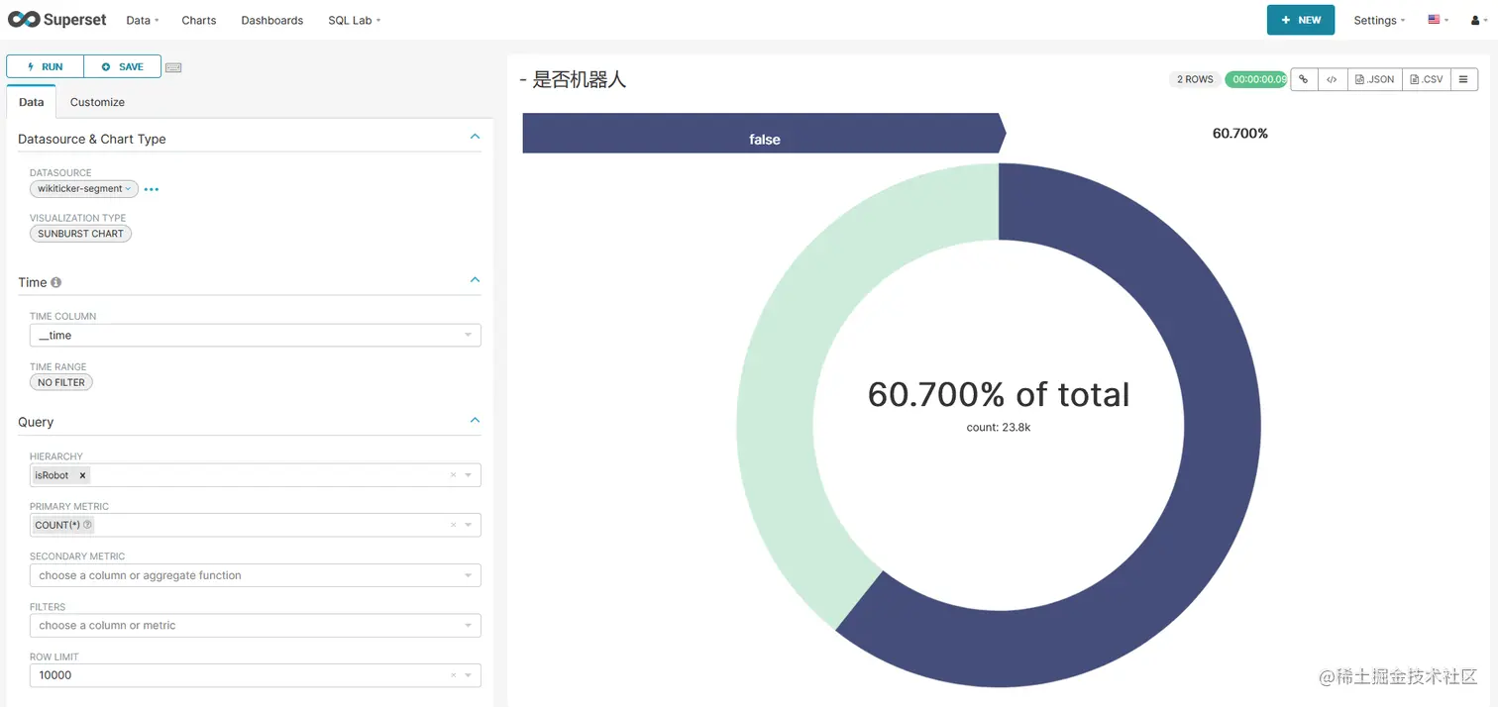
Task: Click the COUNT(*) metric info icon
Action: [x=87, y=525]
